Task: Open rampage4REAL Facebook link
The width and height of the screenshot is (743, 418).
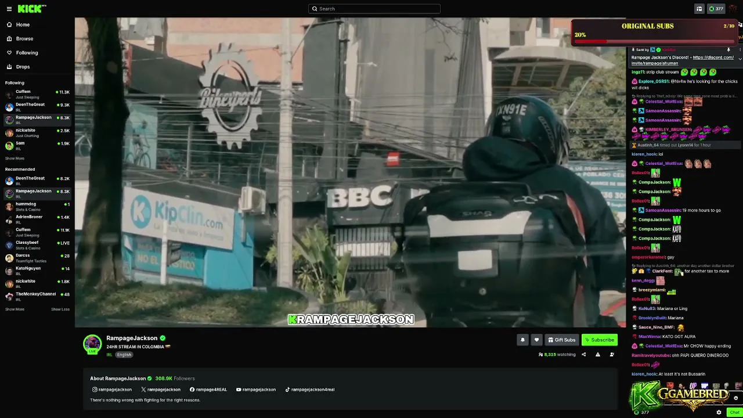Action: point(208,390)
